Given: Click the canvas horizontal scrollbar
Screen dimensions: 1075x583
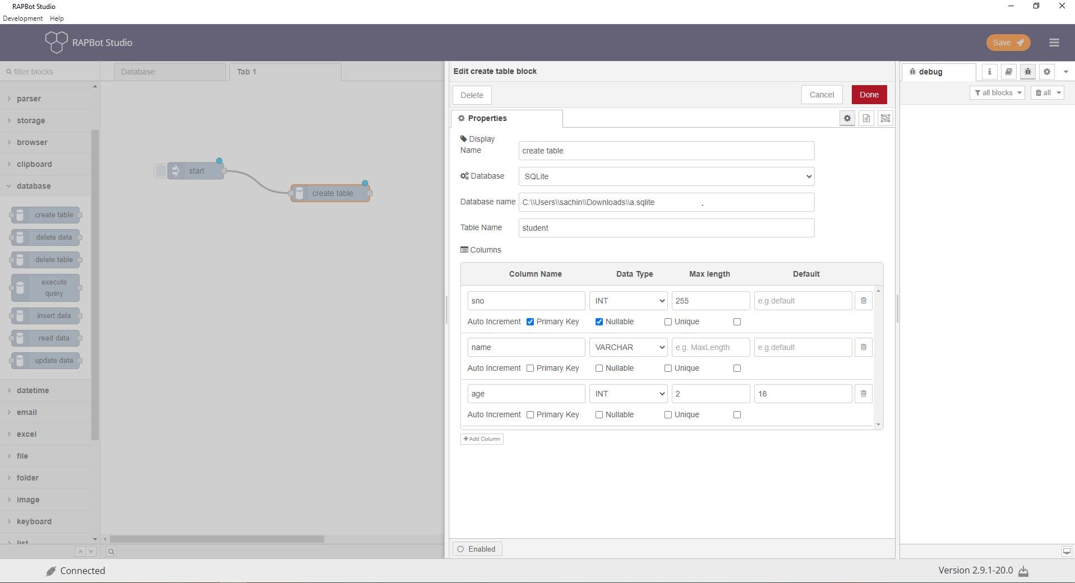Looking at the screenshot, I should click(x=216, y=539).
